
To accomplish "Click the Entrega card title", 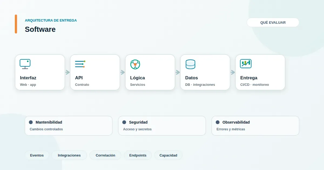I will coord(249,78).
